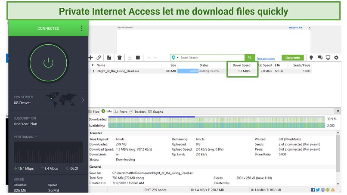
Task: Toggle the PIA VPN power button
Action: pyautogui.click(x=48, y=63)
